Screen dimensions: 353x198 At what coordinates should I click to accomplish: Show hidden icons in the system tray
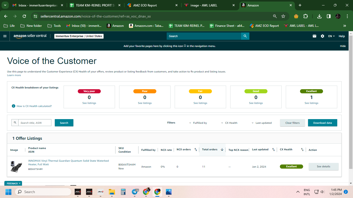click(x=298, y=192)
